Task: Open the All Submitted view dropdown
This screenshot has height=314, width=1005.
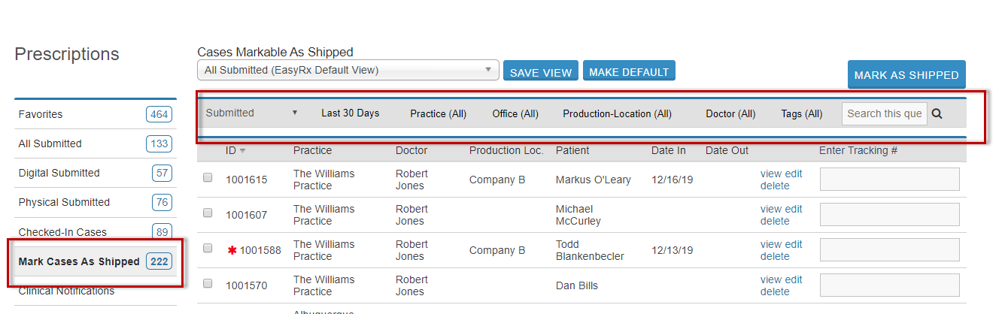Action: [348, 71]
